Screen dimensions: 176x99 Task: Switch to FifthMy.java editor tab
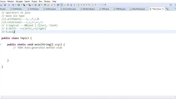(x=119, y=9)
